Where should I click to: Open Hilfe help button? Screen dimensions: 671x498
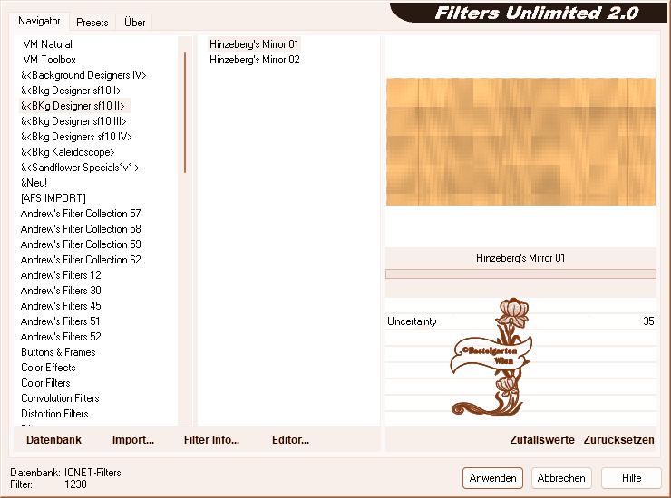pyautogui.click(x=631, y=478)
